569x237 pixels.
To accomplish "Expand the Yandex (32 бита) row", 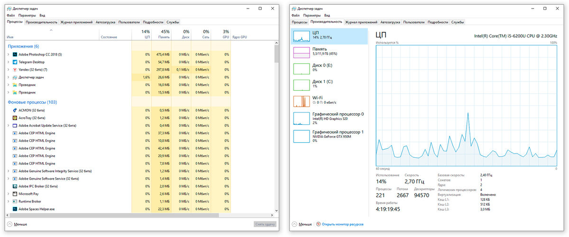I will click(x=8, y=70).
